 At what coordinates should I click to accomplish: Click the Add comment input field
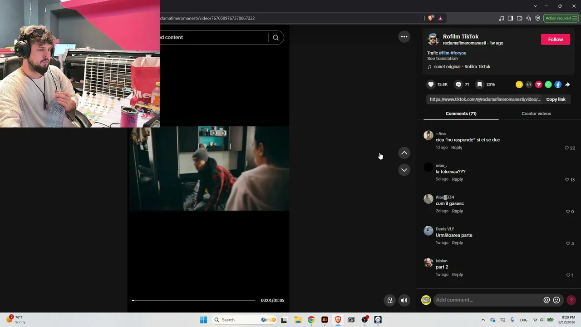tap(487, 300)
